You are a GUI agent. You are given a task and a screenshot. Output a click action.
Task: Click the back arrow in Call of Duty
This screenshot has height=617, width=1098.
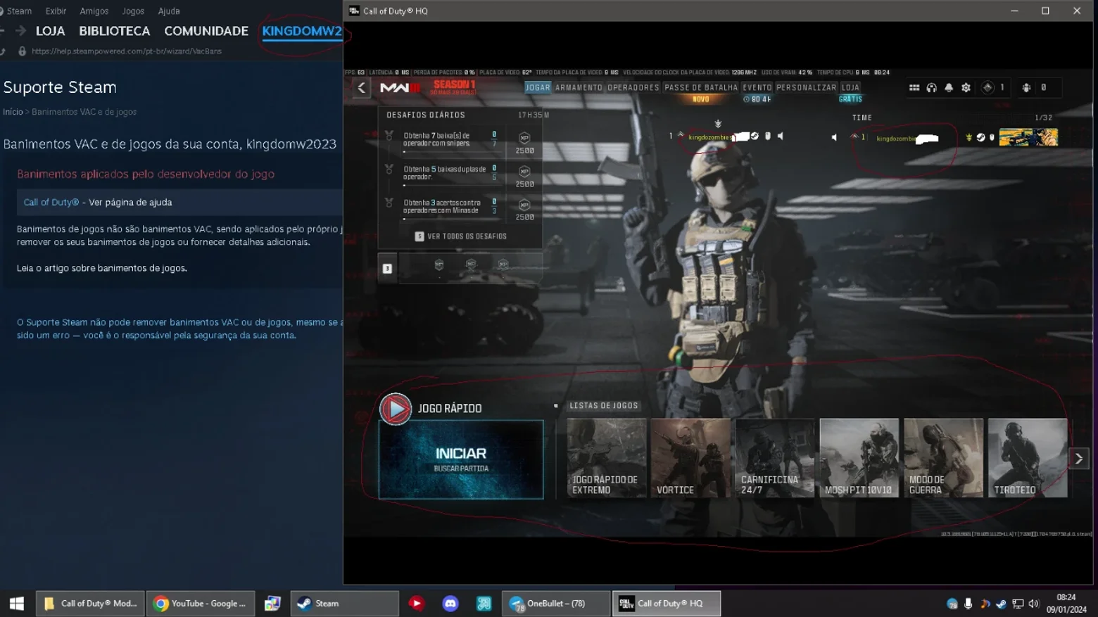[x=361, y=88]
